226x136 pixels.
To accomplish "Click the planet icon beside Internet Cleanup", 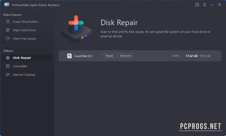I will pos(8,75).
